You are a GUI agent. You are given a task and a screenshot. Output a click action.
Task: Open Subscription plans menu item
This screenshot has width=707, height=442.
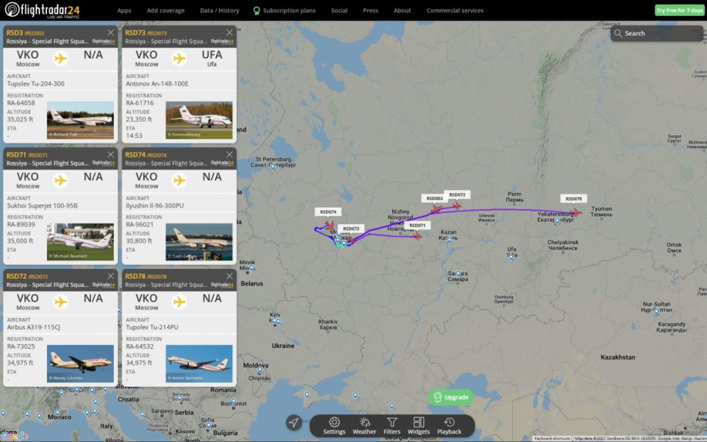[284, 10]
